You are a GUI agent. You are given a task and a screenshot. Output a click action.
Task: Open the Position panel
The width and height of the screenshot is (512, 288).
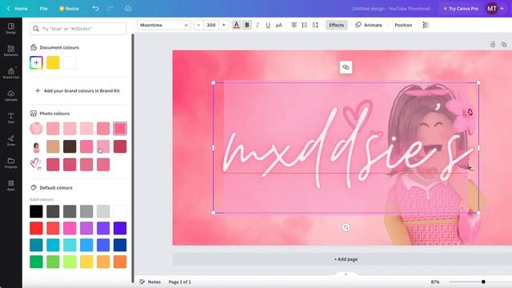403,25
